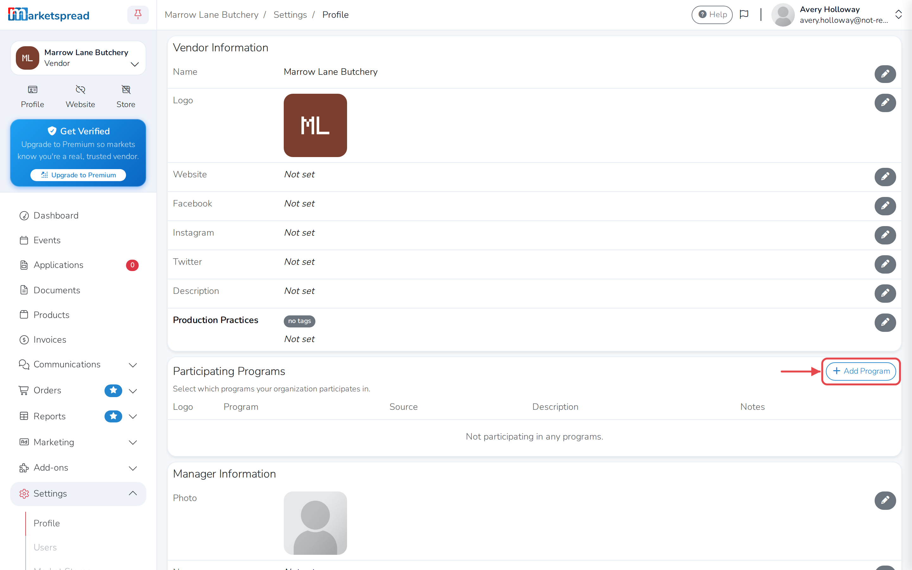The height and width of the screenshot is (570, 912).
Task: Click Upgrade to Premium button
Action: click(x=78, y=175)
